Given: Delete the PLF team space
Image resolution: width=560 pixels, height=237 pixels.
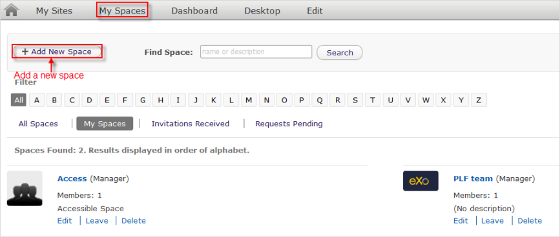Looking at the screenshot, I should (x=530, y=221).
